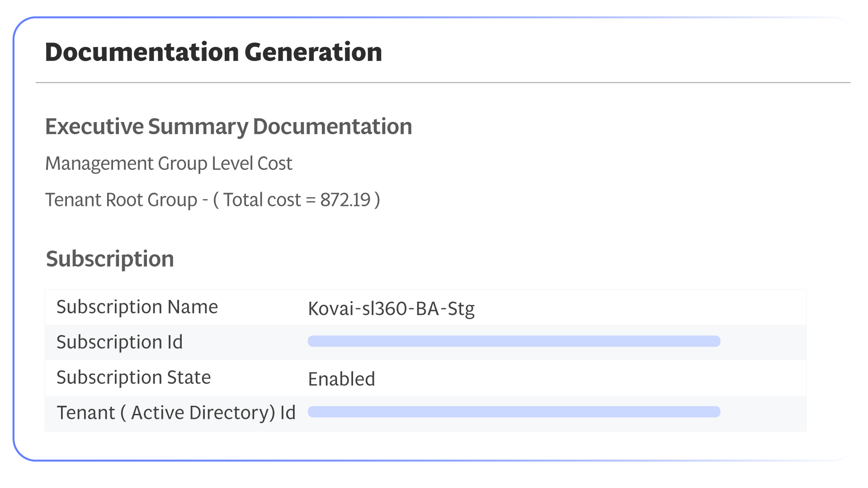
Task: Click the redacted Tenant Id bar
Action: (514, 412)
